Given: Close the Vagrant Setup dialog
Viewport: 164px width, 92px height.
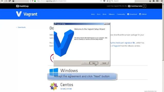Looking at the screenshot, I should point(109,24).
